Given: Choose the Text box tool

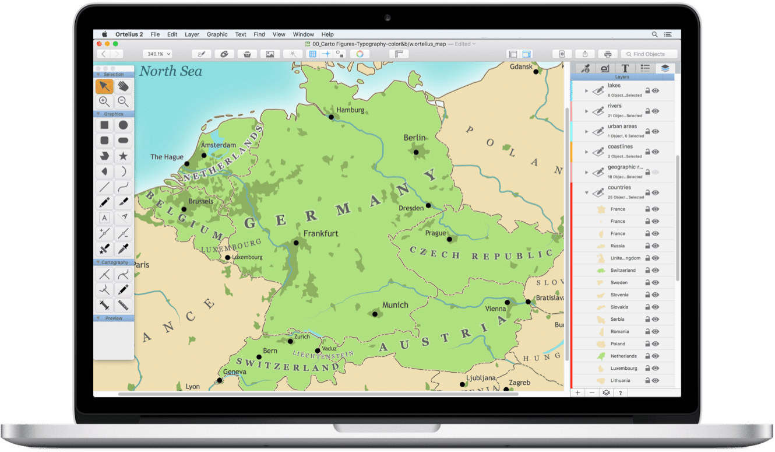Looking at the screenshot, I should (104, 218).
